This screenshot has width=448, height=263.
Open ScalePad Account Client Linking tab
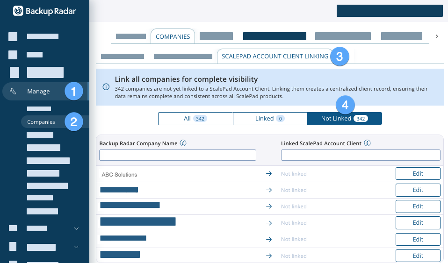tap(275, 56)
